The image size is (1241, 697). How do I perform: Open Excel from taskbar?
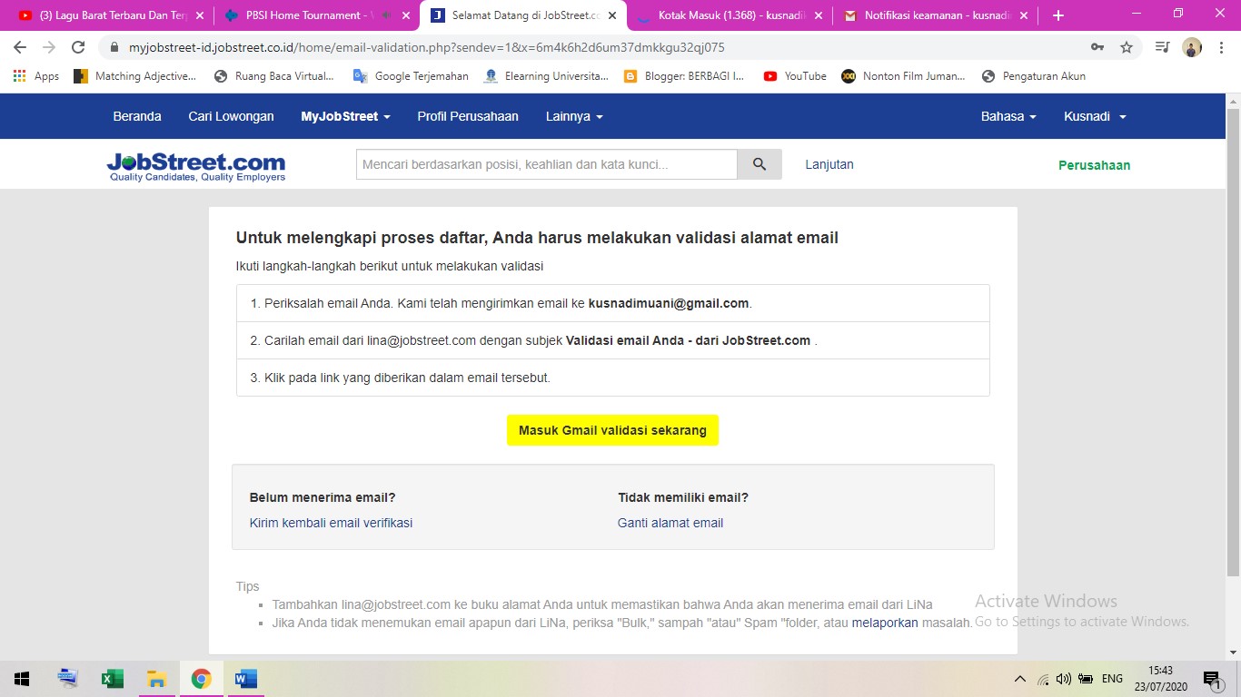click(112, 679)
